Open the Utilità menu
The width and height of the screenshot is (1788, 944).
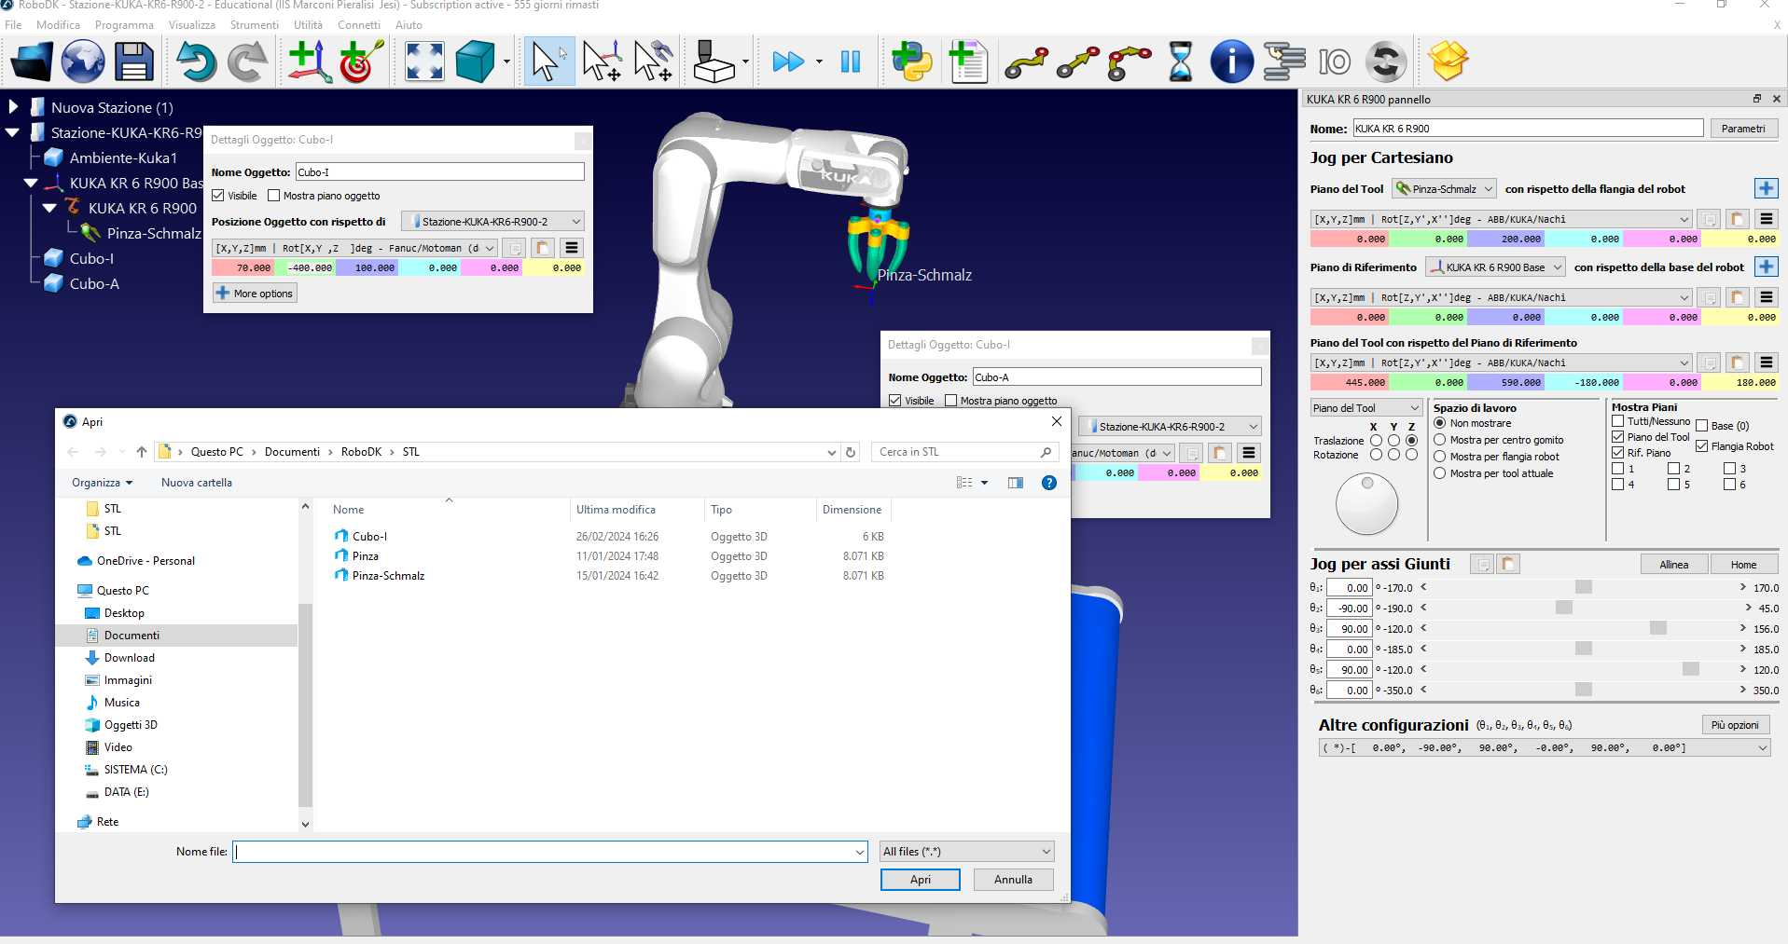point(308,25)
